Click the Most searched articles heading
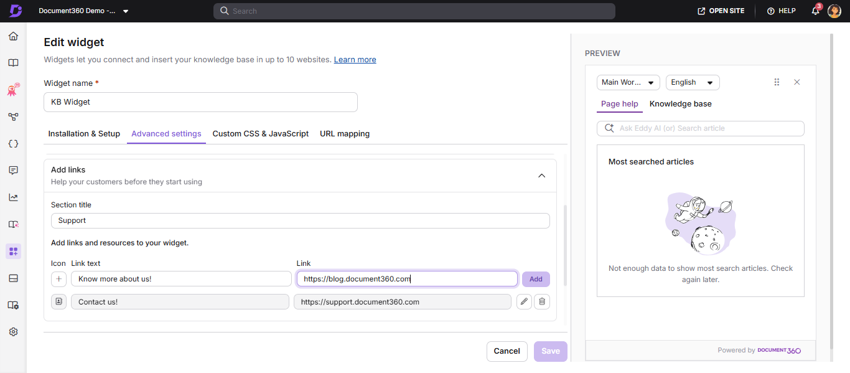 pyautogui.click(x=651, y=162)
